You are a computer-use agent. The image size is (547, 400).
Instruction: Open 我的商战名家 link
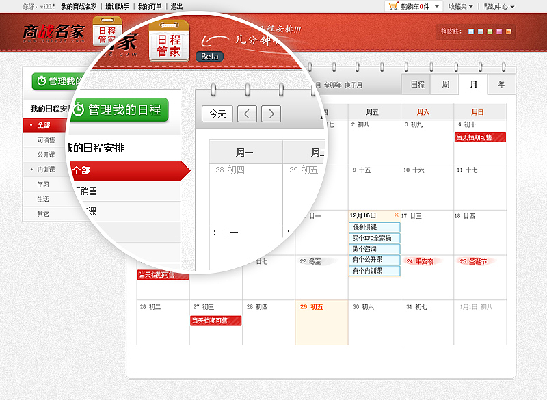(x=79, y=6)
